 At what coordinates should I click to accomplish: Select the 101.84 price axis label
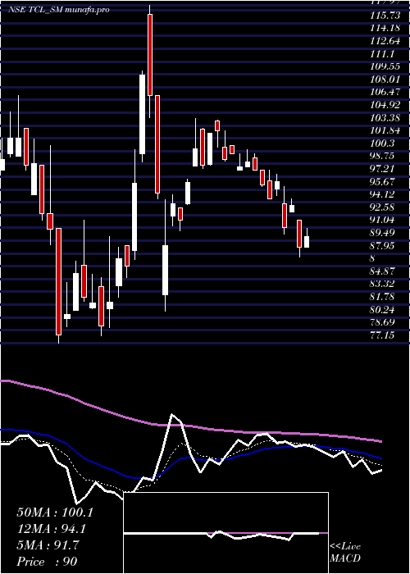385,130
